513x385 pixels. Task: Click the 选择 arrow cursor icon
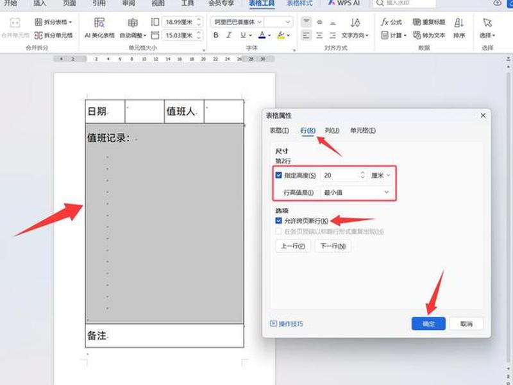point(487,22)
